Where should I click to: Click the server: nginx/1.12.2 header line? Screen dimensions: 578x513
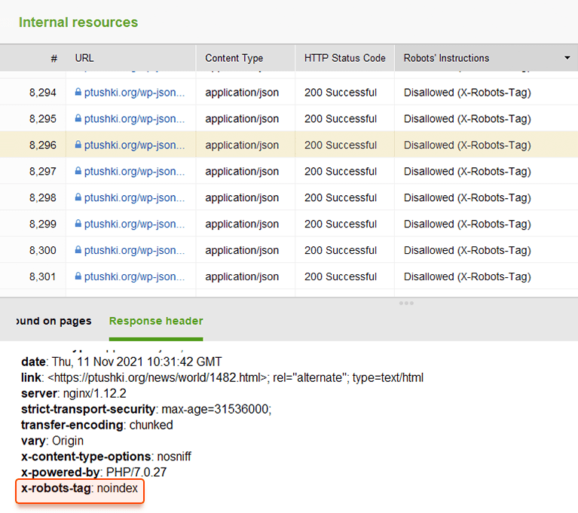[74, 393]
